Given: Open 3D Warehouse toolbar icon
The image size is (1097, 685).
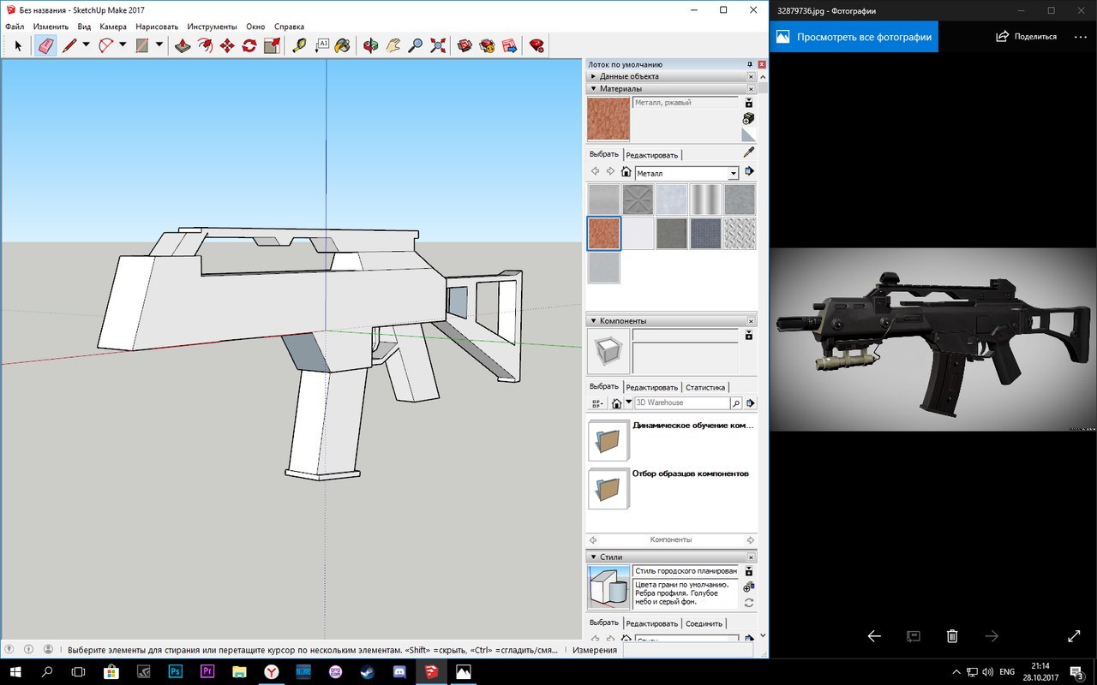Looking at the screenshot, I should pyautogui.click(x=465, y=45).
